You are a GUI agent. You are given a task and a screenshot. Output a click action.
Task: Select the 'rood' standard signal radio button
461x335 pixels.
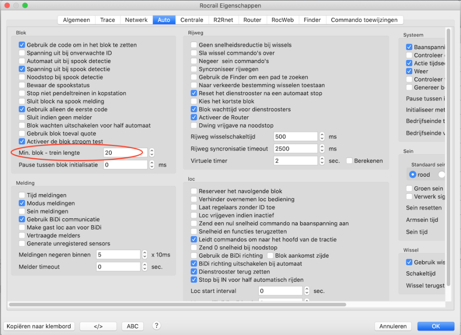coord(412,175)
